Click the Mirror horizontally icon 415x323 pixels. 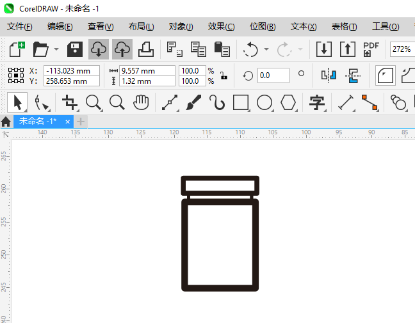[x=329, y=75]
